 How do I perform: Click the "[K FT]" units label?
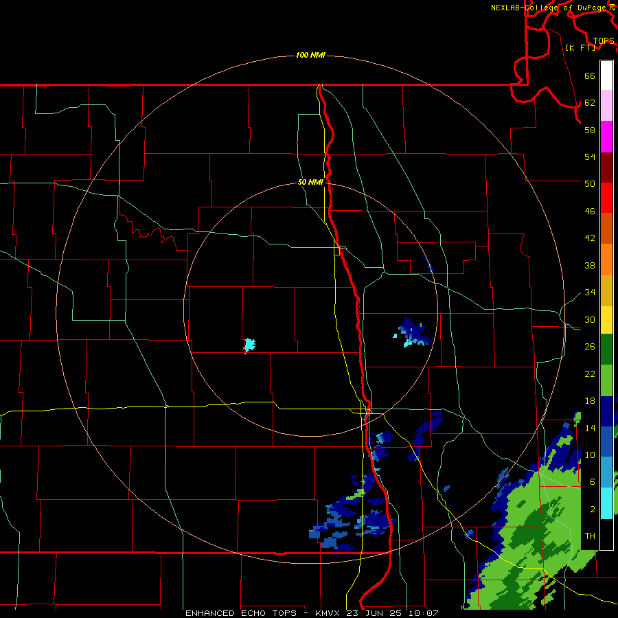coord(580,47)
